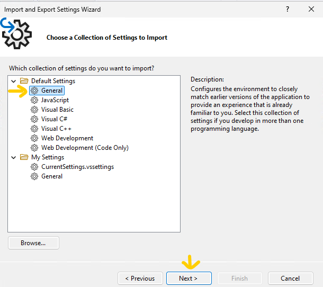The image size is (323, 287).
Task: Click gear icon beside Visual Basic
Action: pyautogui.click(x=34, y=110)
